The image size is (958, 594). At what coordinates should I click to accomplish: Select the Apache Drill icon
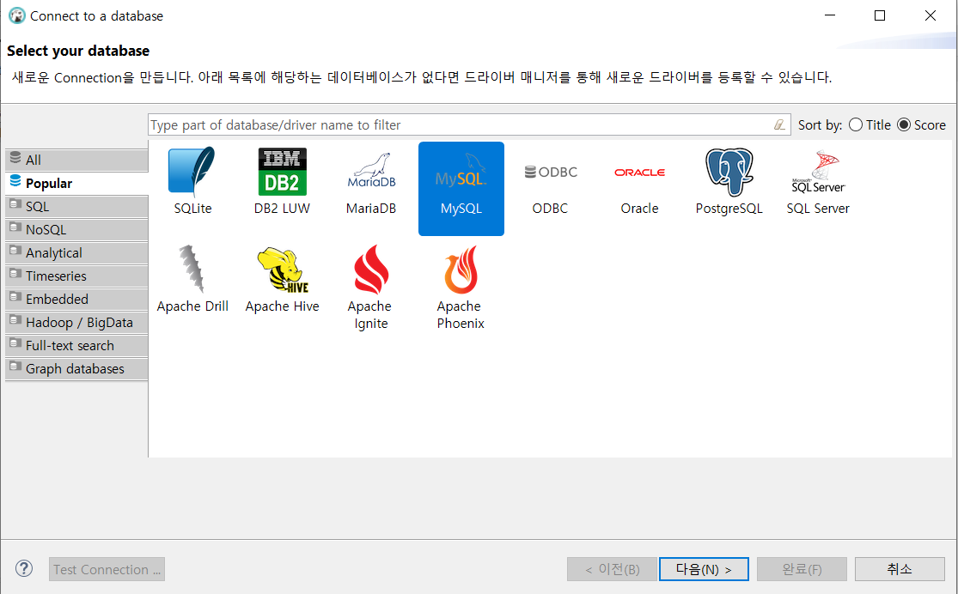pyautogui.click(x=192, y=269)
